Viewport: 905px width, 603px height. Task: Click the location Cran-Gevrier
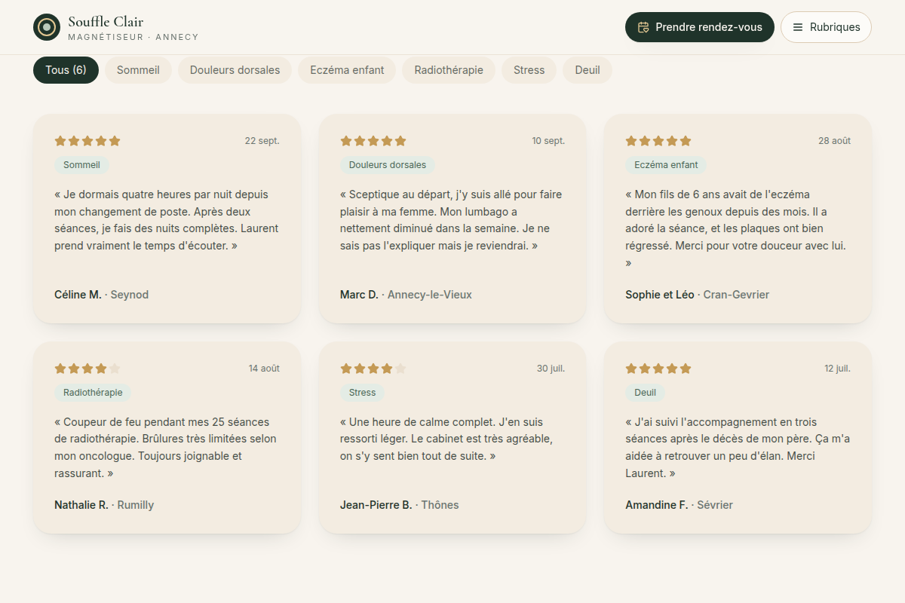click(x=736, y=295)
